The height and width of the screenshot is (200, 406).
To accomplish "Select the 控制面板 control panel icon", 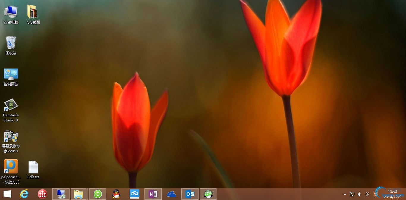I will coord(11,77).
